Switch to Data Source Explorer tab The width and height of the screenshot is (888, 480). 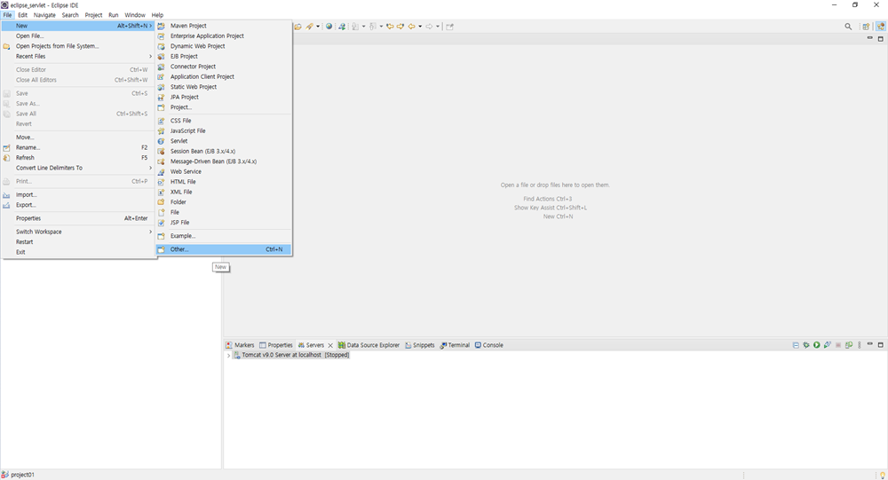click(x=369, y=345)
